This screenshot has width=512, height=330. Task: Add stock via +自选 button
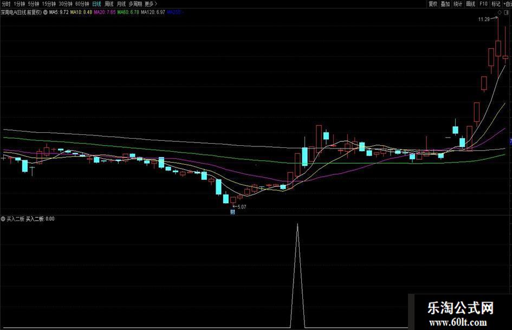pyautogui.click(x=508, y=4)
